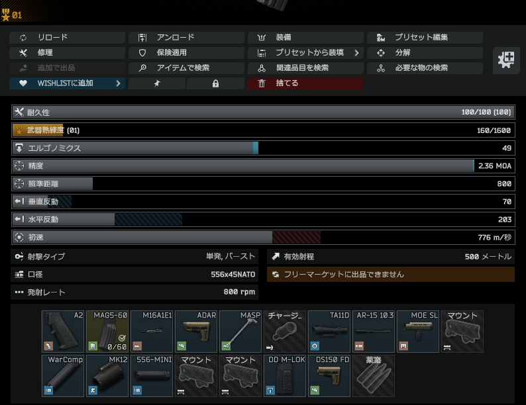The height and width of the screenshot is (405, 526).
Task: Select the MAG5-60 magazine slot
Action: pyautogui.click(x=107, y=332)
